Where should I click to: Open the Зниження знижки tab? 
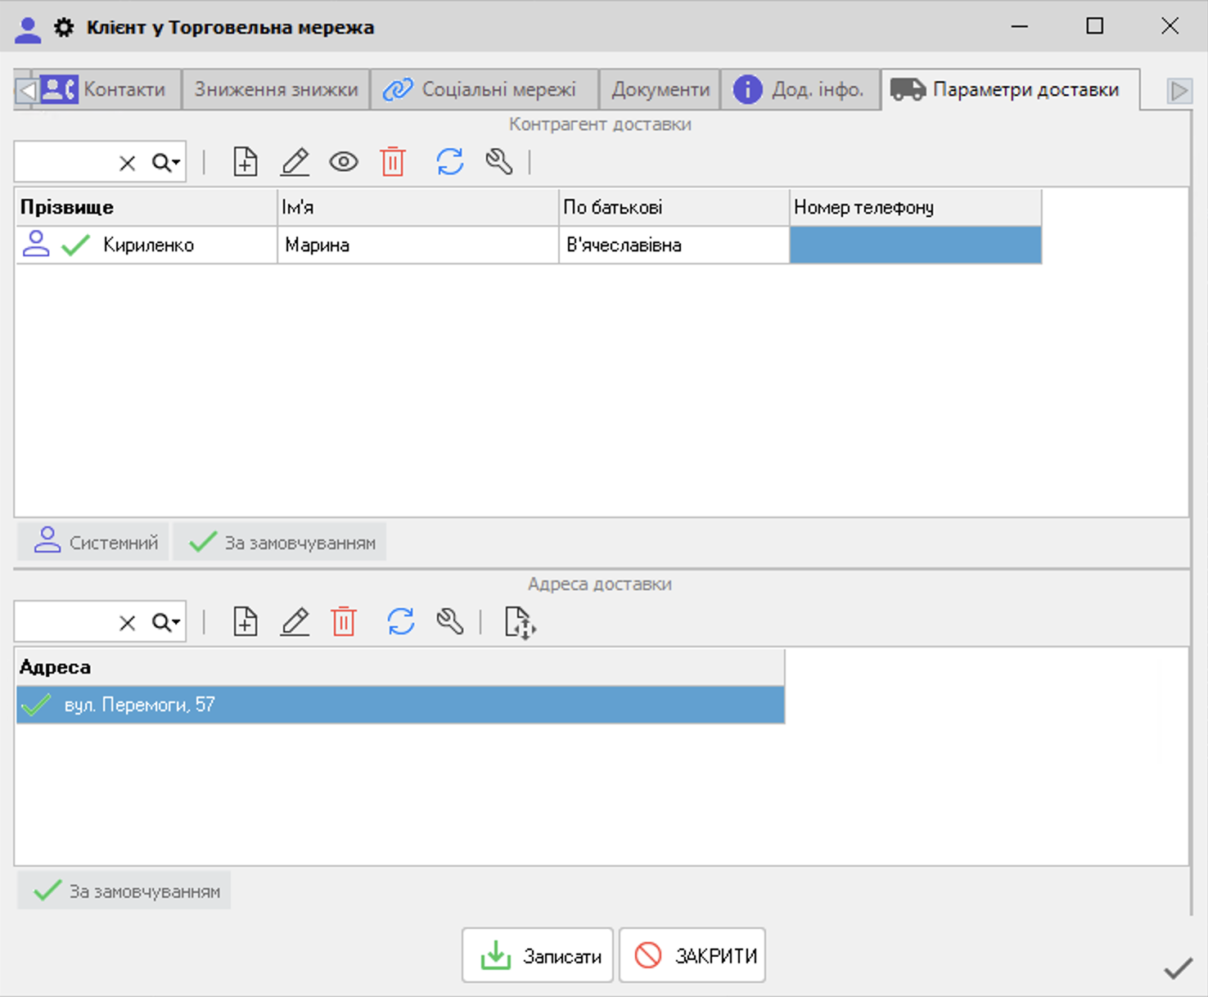(276, 89)
